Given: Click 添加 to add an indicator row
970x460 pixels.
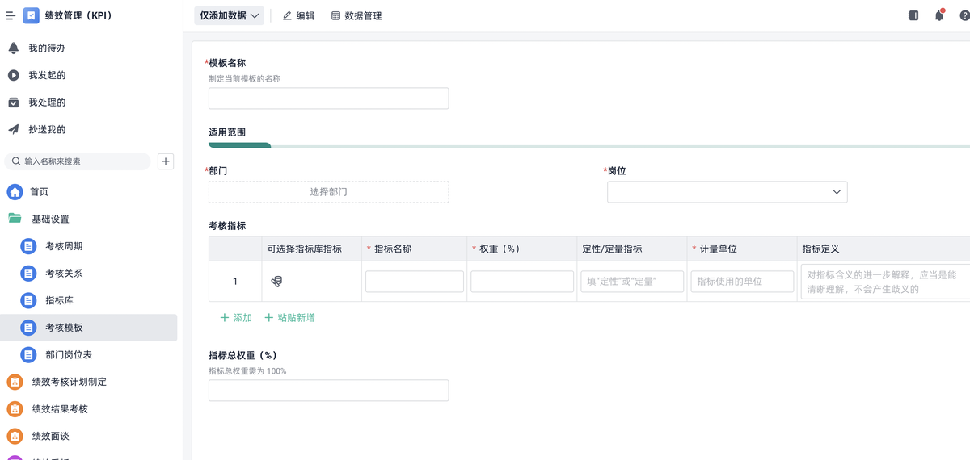Looking at the screenshot, I should click(x=236, y=318).
